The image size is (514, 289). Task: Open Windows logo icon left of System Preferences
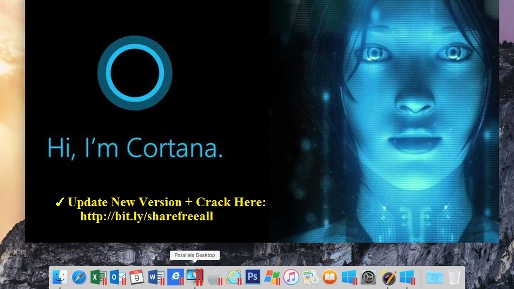(349, 277)
